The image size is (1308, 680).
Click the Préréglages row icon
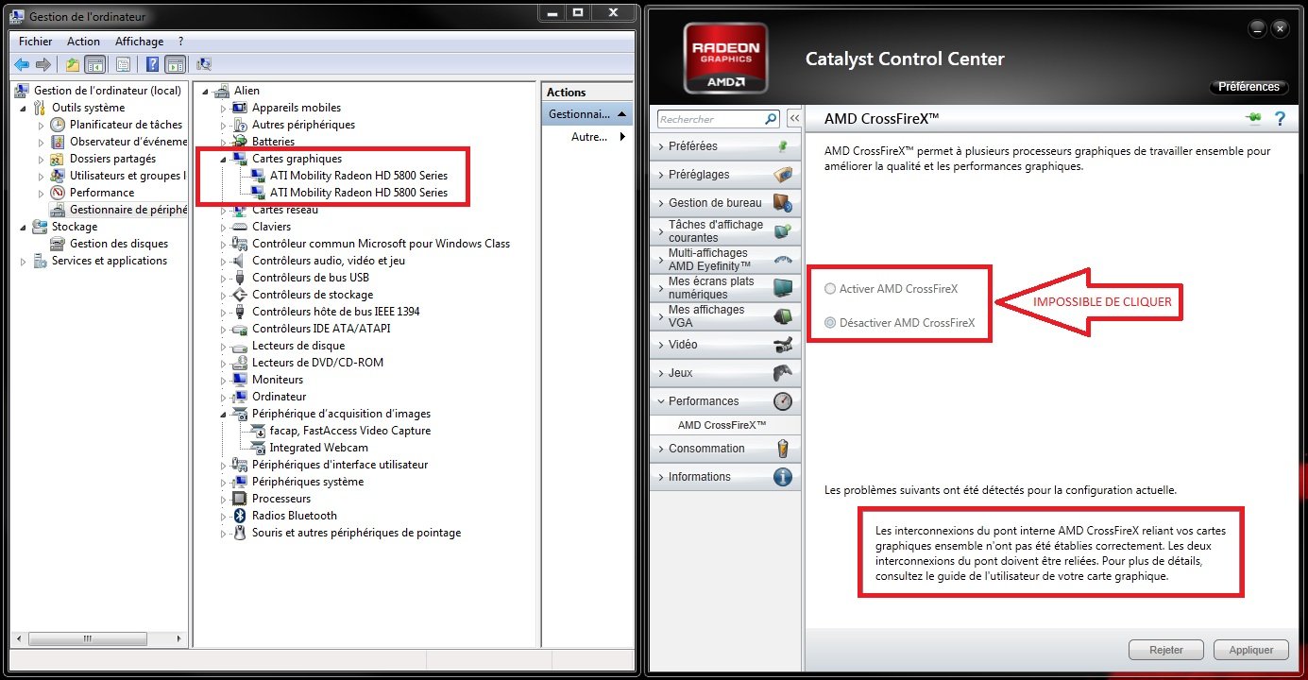pos(782,175)
